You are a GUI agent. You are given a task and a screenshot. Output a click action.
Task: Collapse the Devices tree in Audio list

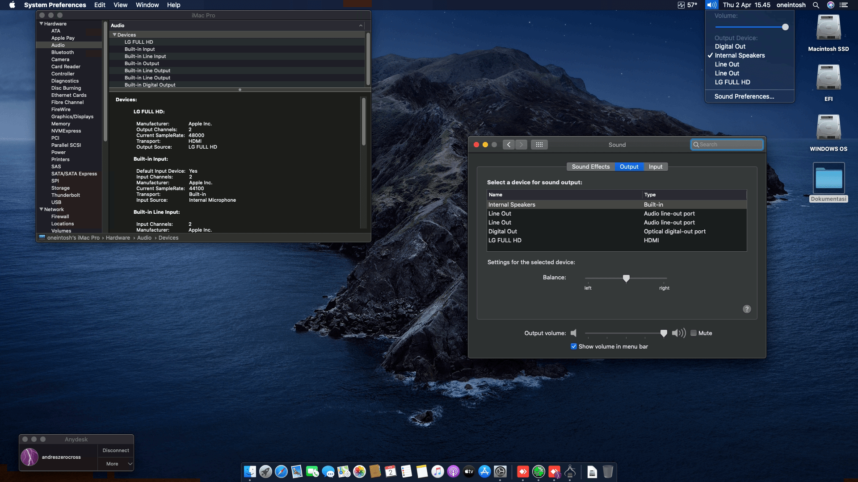point(114,35)
